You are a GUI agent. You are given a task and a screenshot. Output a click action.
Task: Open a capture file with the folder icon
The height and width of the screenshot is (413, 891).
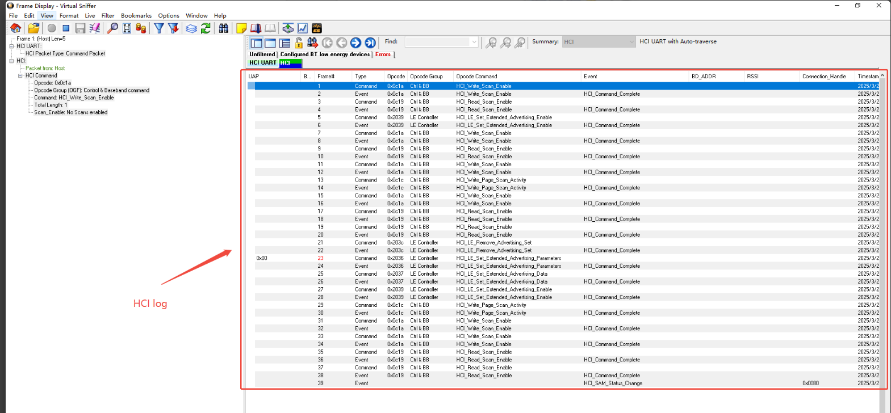click(34, 28)
